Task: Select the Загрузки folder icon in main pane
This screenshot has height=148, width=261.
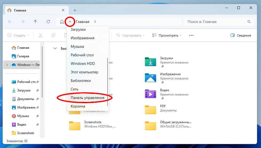Action: pos(151,62)
